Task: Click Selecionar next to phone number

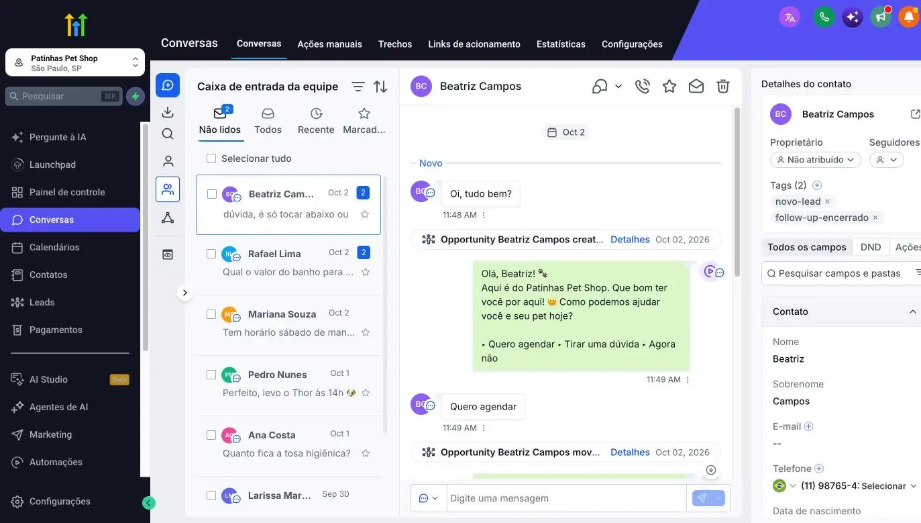Action: pyautogui.click(x=888, y=486)
